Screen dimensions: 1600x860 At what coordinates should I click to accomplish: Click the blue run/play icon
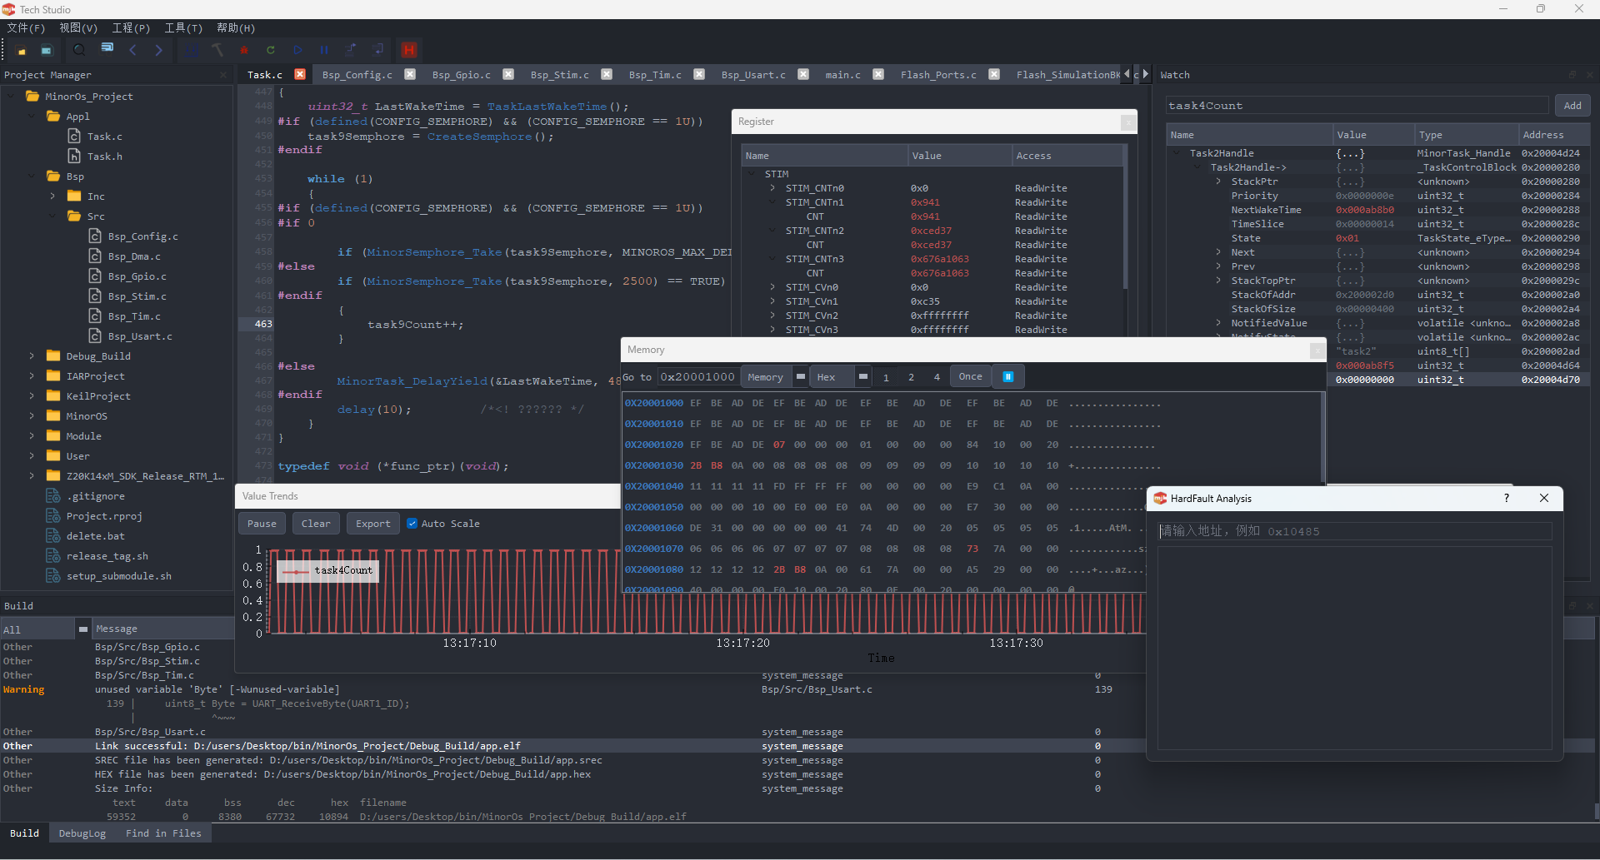pos(297,50)
